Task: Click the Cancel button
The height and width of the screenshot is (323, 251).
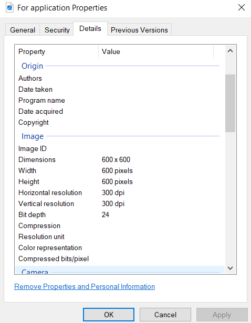Action: pyautogui.click(x=165, y=315)
